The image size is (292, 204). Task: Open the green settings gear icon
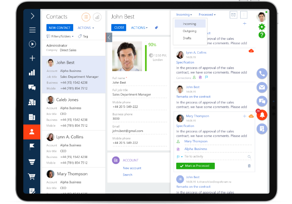pos(262,27)
